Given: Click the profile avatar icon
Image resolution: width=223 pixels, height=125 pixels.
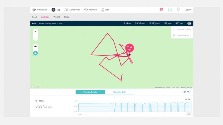Looking at the screenshot, I should click(x=170, y=10).
